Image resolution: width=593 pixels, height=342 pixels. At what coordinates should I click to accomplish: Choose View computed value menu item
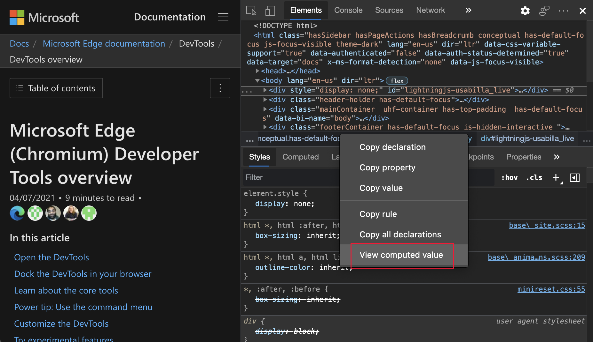click(x=401, y=255)
